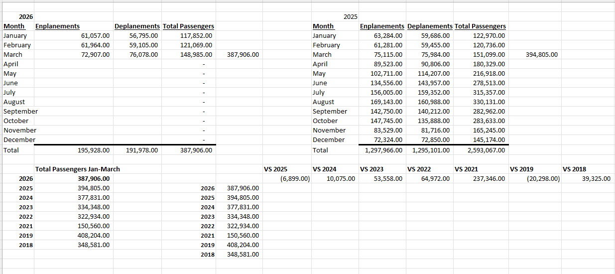
Task: Select August 2025 total passengers 330,131.00
Action: [489, 102]
